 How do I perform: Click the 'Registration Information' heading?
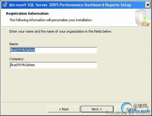point(27,13)
